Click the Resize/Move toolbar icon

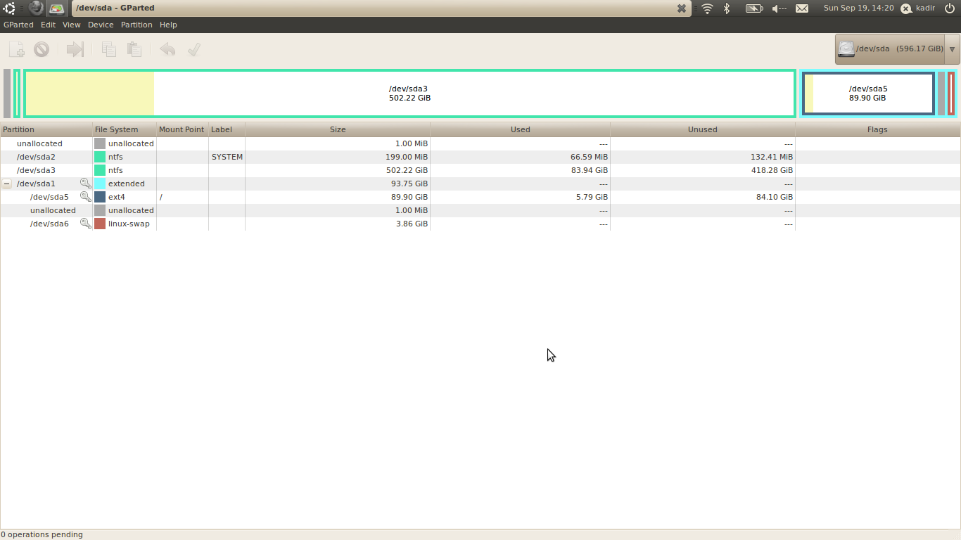click(x=75, y=49)
